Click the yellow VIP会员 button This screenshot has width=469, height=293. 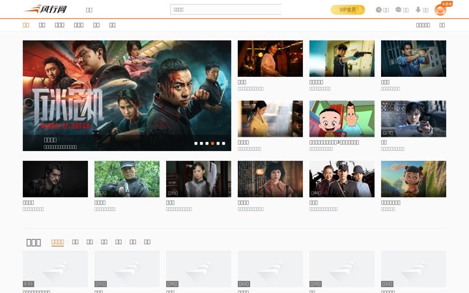point(348,10)
